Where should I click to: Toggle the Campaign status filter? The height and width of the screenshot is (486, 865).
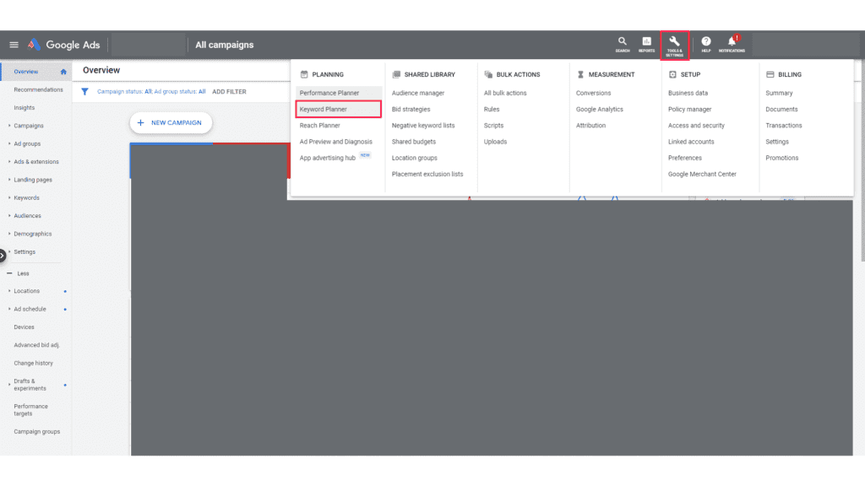pos(122,91)
